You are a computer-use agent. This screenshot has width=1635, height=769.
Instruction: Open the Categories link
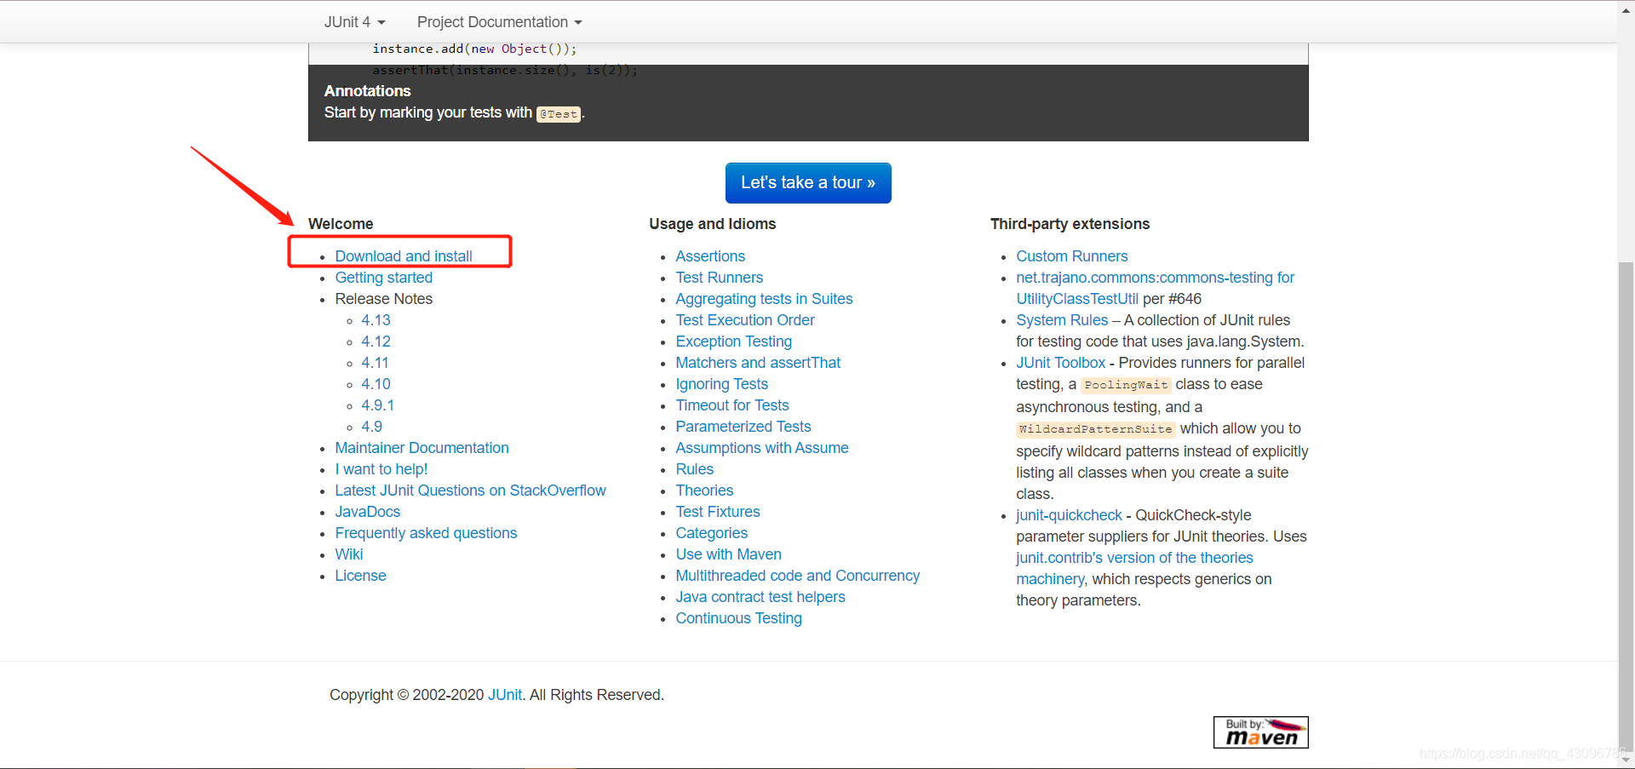pos(712,533)
